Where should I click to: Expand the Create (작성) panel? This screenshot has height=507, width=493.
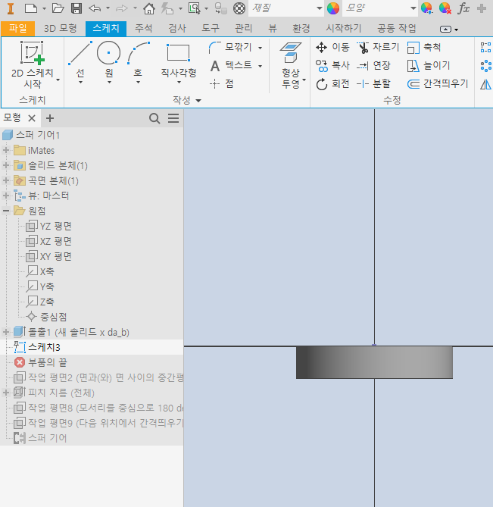(x=187, y=100)
